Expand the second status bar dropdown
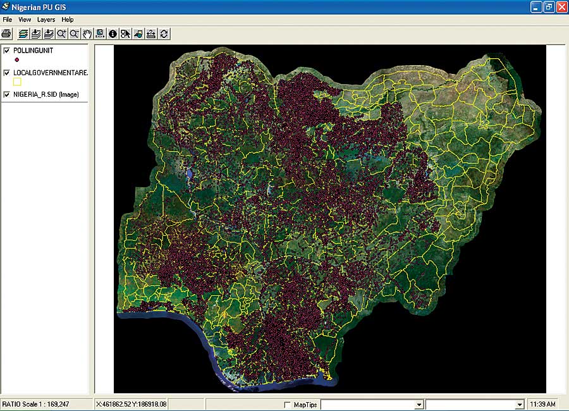Screen dimensions: 569x411 click(520, 405)
